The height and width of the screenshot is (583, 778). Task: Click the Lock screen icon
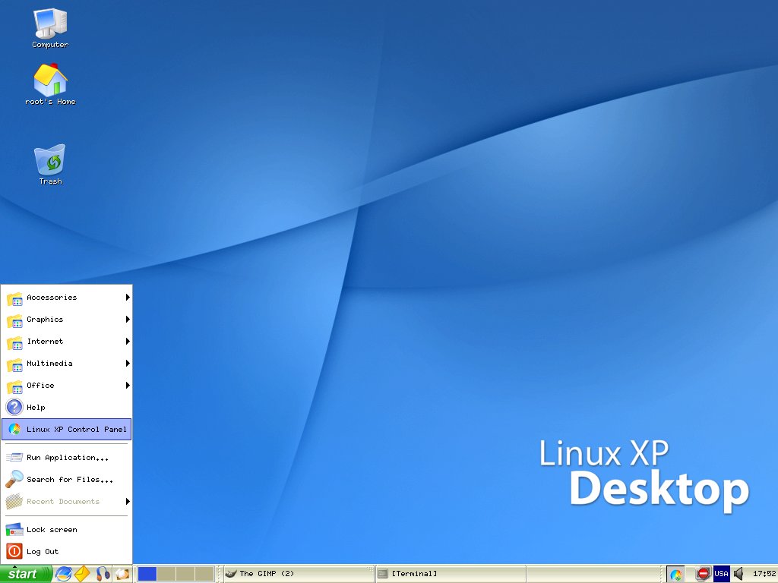[14, 529]
